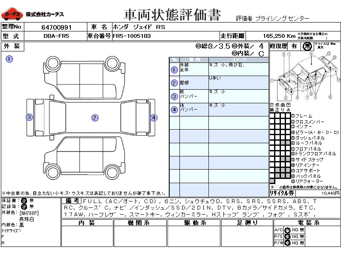Click 修復歴 有 repair history label
Screen dimensions: 341x255
(283, 46)
